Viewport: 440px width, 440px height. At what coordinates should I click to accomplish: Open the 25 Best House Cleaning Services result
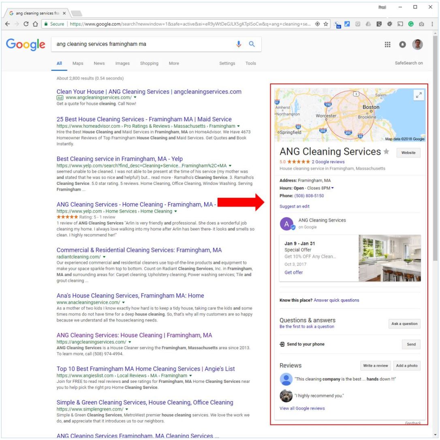tap(144, 119)
